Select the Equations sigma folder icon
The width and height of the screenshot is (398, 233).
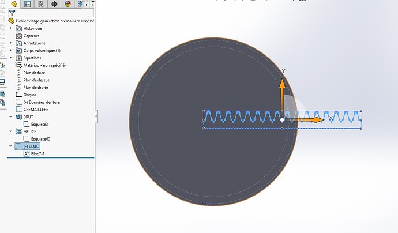(19, 58)
